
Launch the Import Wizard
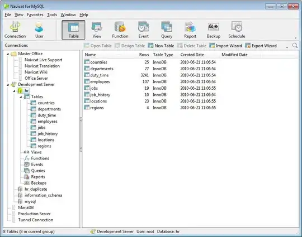coord(225,46)
